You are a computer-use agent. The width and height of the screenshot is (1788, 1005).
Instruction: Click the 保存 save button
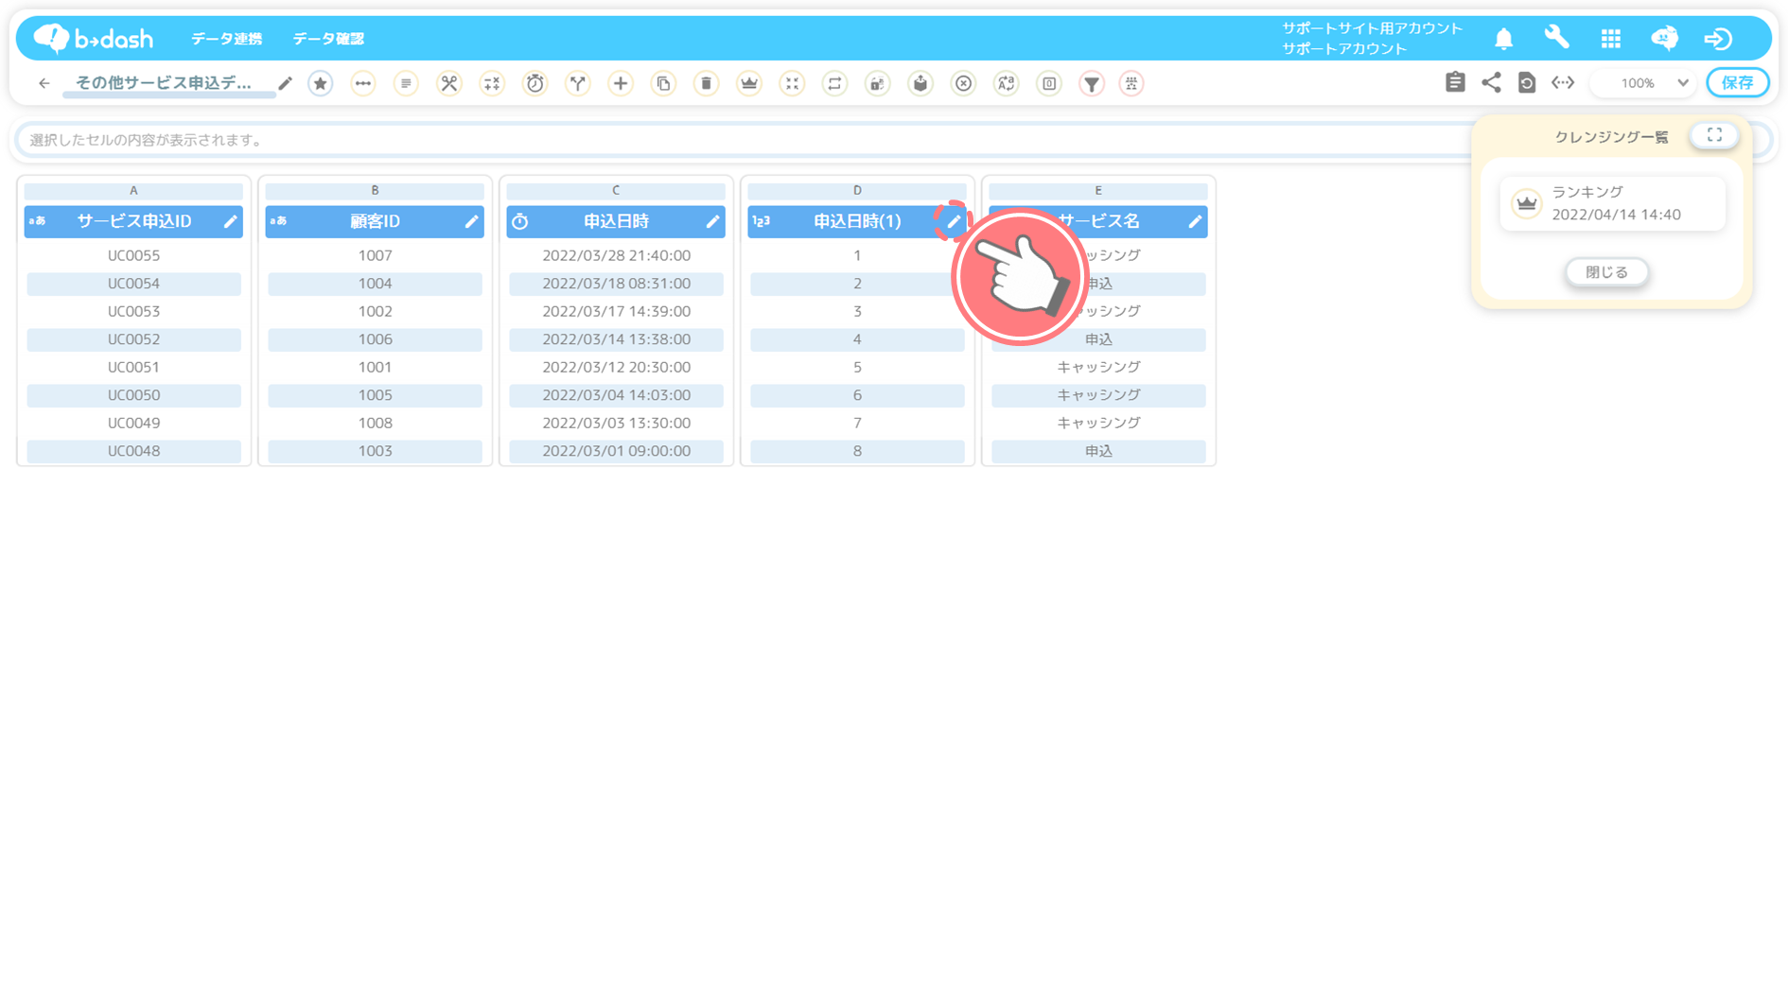1738,83
